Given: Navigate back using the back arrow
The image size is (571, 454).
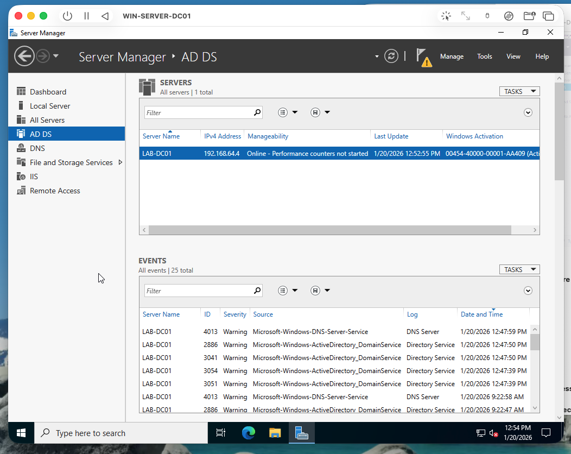Looking at the screenshot, I should pyautogui.click(x=24, y=56).
